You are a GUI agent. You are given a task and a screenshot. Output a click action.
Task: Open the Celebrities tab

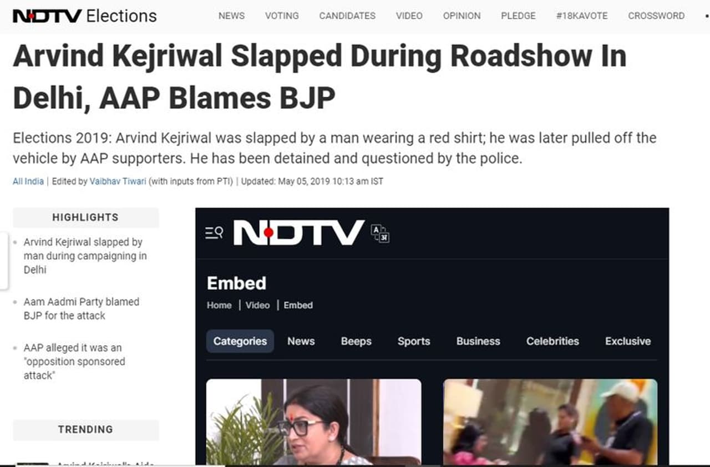552,341
